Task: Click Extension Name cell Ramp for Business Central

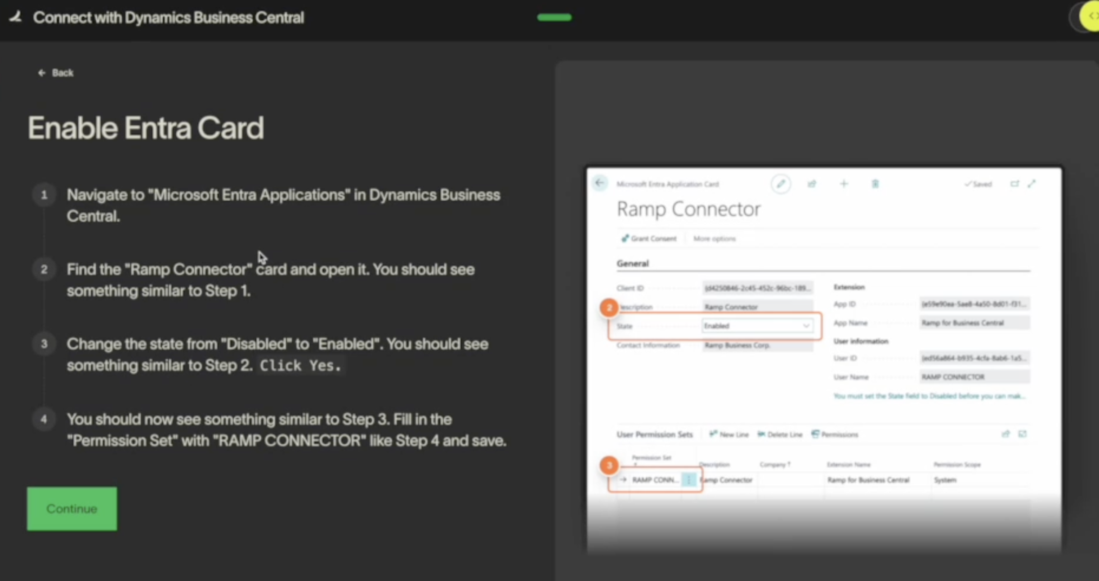Action: tap(868, 480)
